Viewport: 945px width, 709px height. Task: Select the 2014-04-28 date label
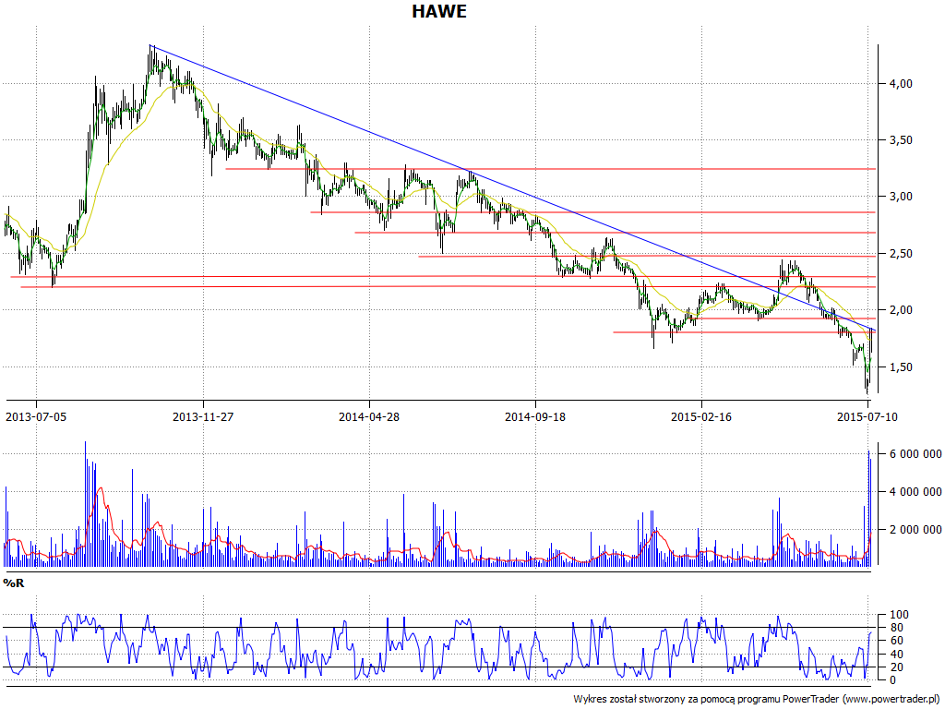tap(369, 416)
